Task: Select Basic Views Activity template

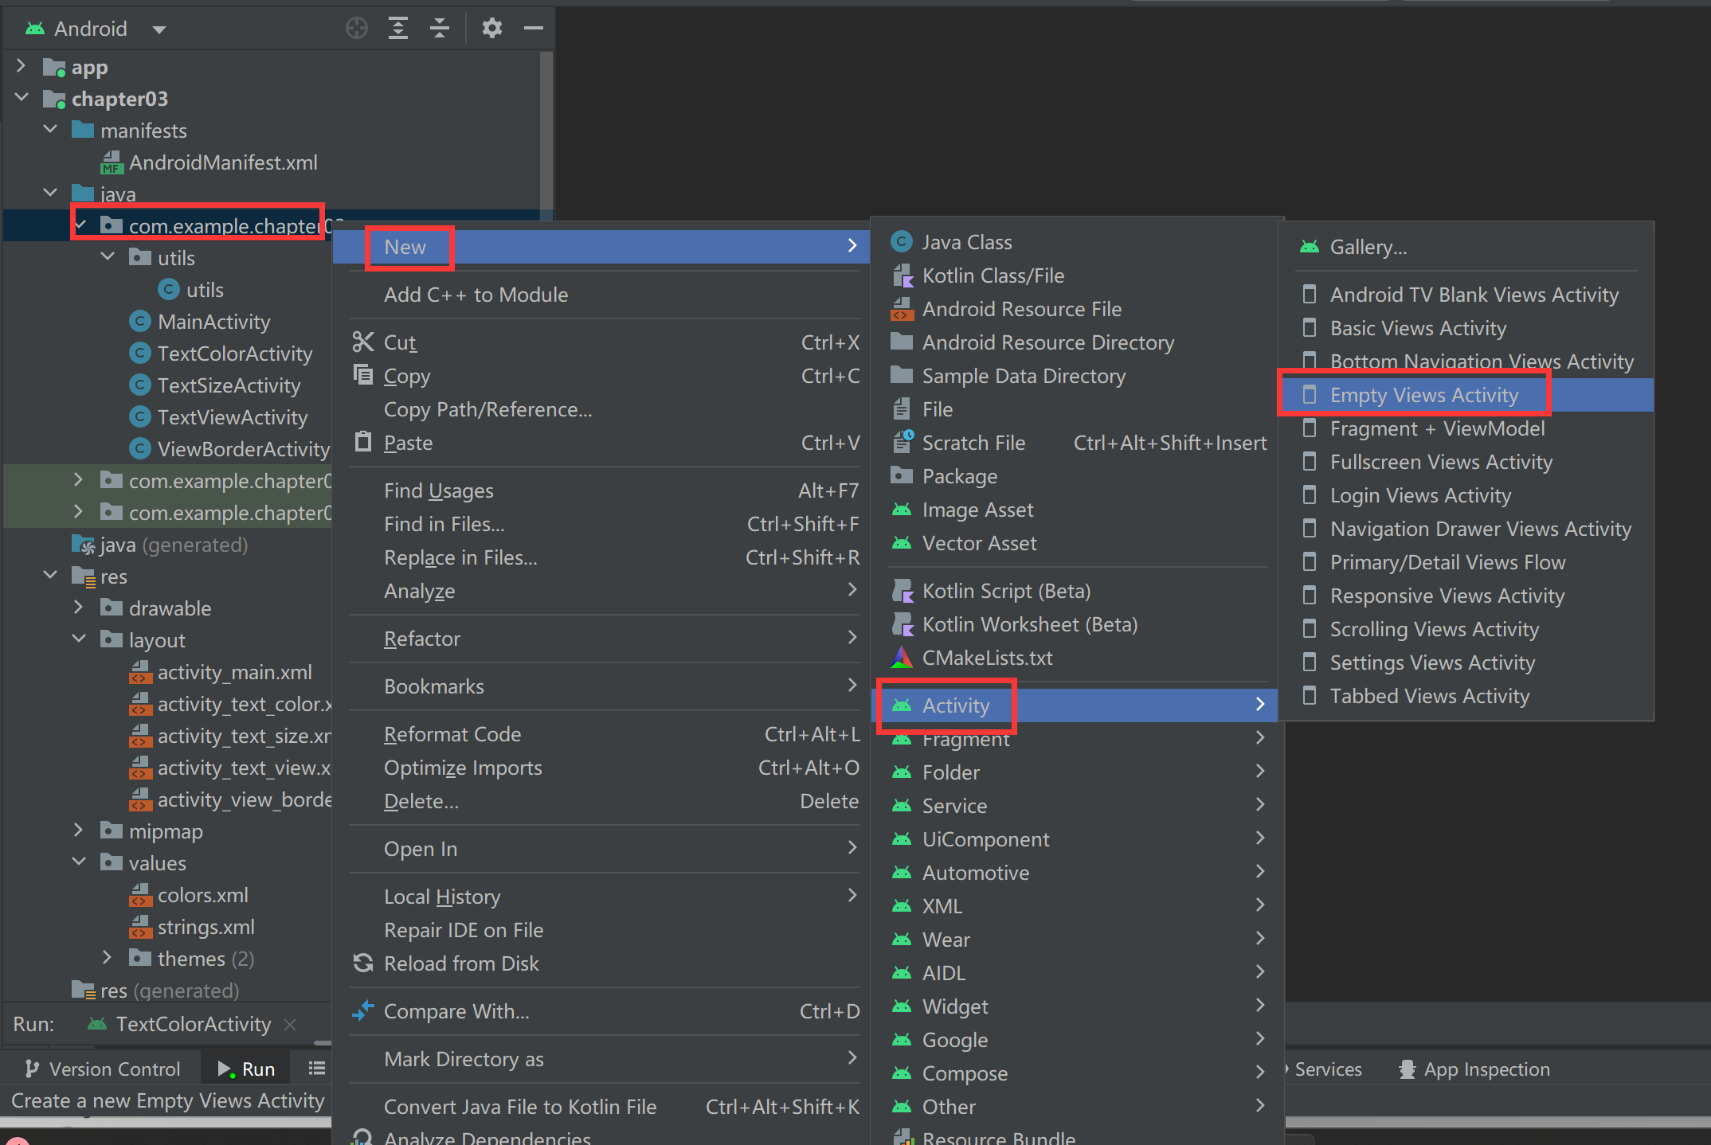Action: [1466, 328]
